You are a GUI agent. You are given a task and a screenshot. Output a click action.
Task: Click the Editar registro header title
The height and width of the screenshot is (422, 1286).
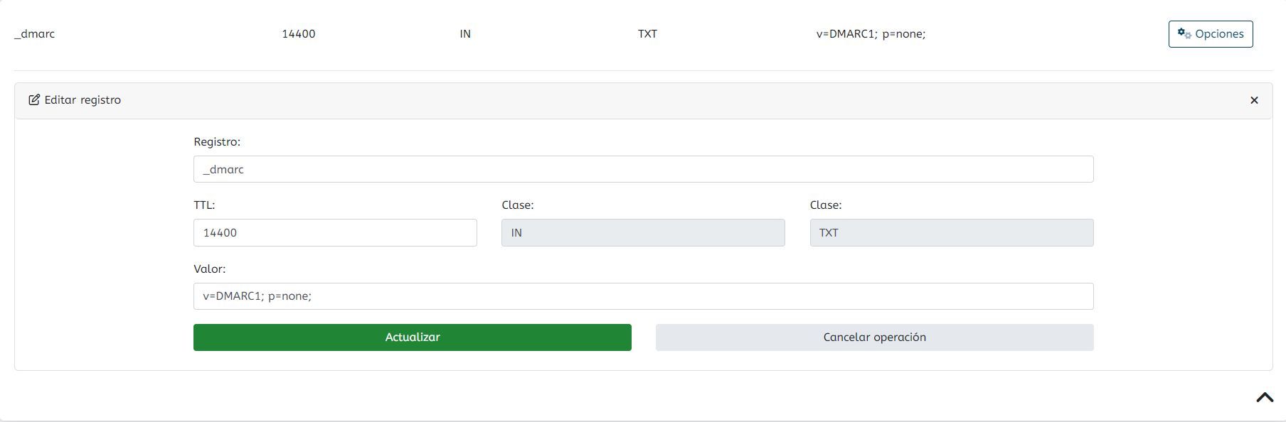click(x=83, y=100)
